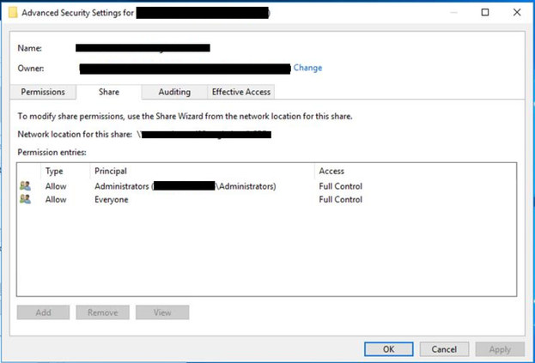Image resolution: width=535 pixels, height=363 pixels.
Task: Click the folder icon in the title bar
Action: coord(13,13)
